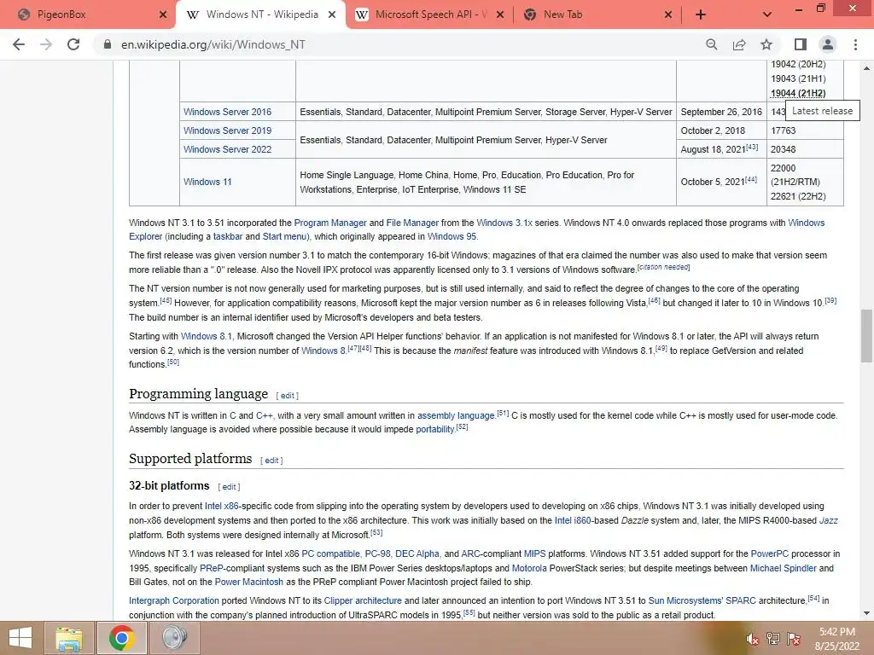Image resolution: width=874 pixels, height=655 pixels.
Task: Edit the 32-bit platforms section
Action: point(229,487)
